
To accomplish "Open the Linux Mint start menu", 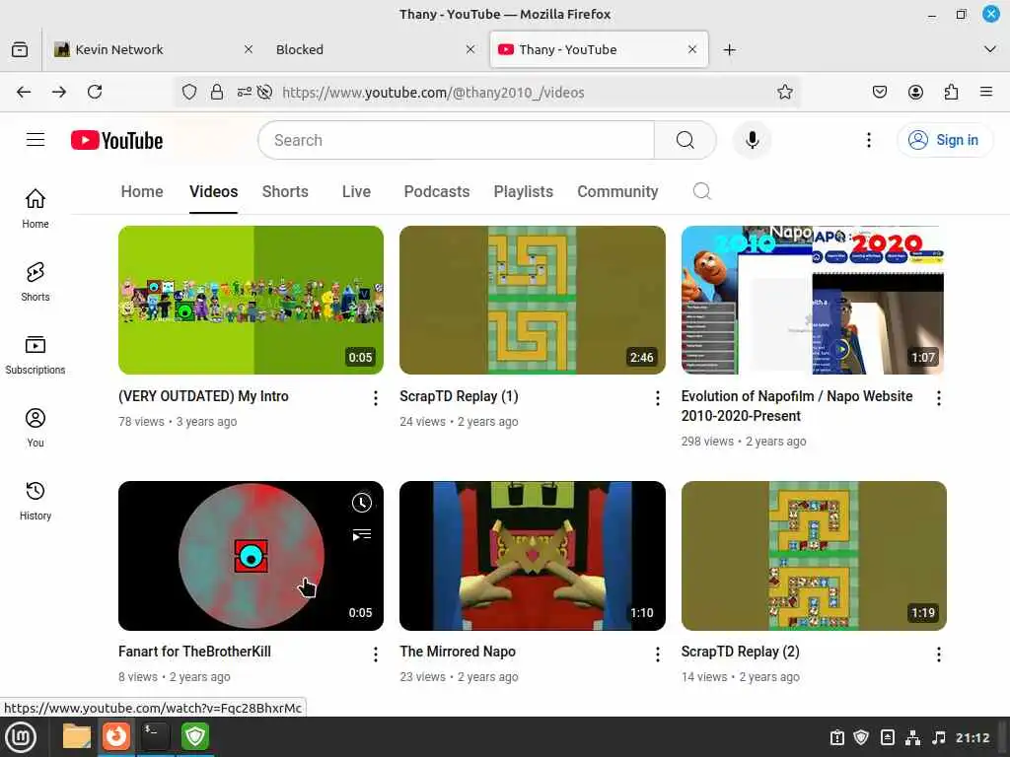I will [x=21, y=737].
